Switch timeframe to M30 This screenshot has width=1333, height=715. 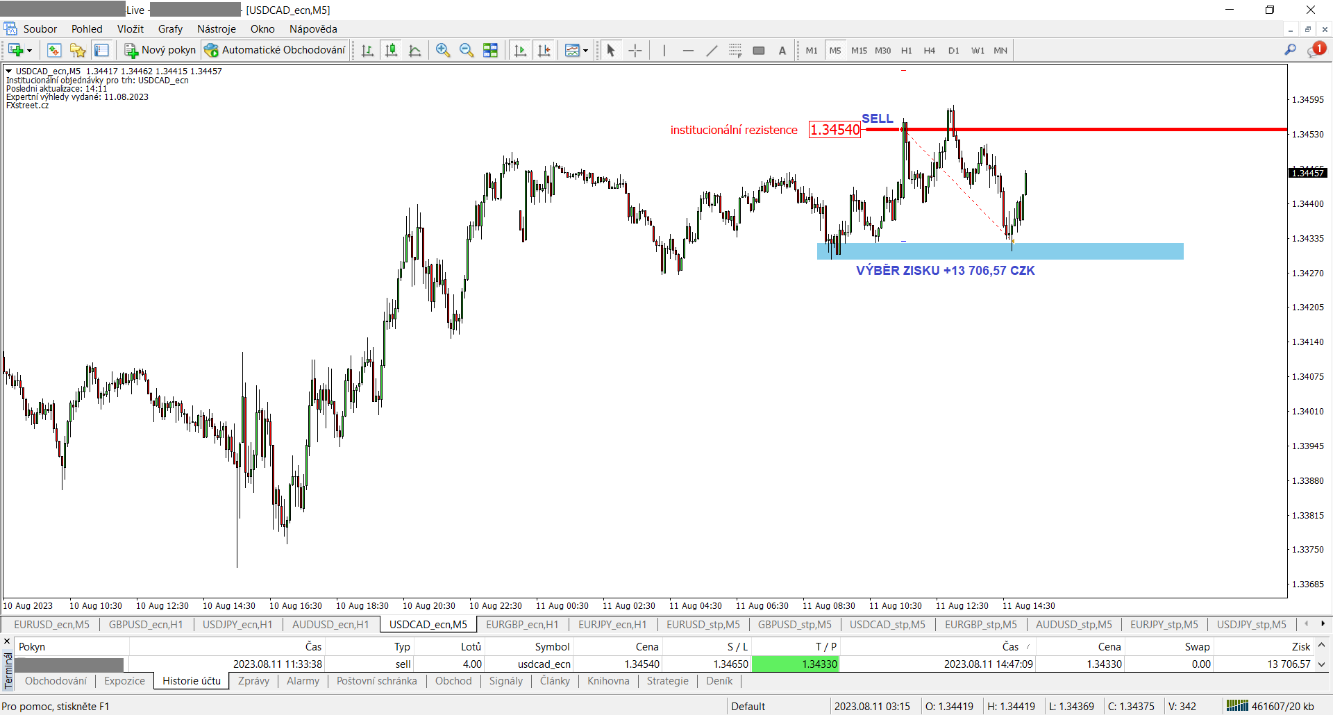pyautogui.click(x=882, y=50)
